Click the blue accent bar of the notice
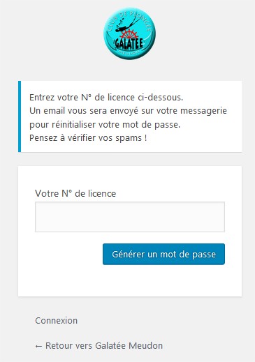 click(x=20, y=116)
